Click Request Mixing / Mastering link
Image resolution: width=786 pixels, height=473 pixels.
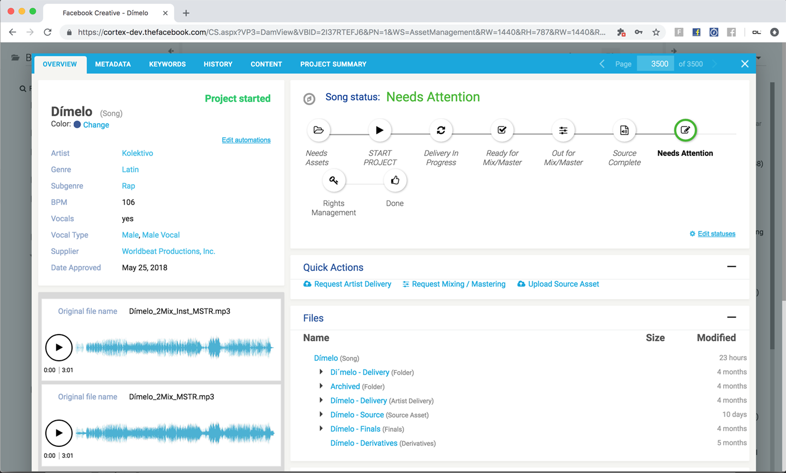(458, 284)
